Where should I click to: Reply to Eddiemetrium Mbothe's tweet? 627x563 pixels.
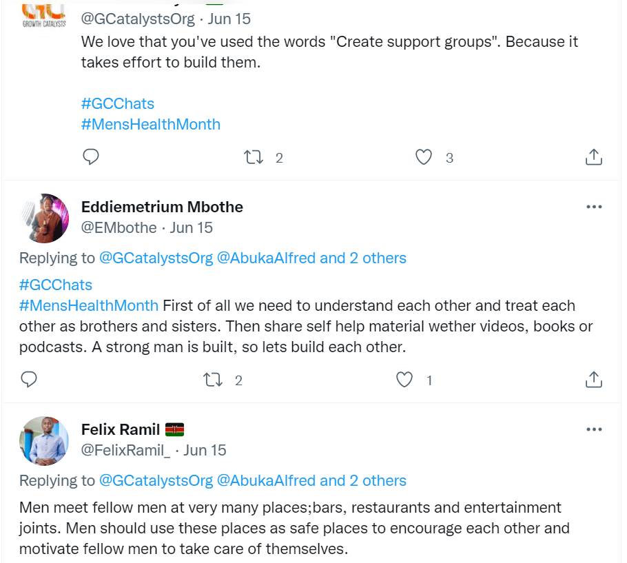[29, 379]
